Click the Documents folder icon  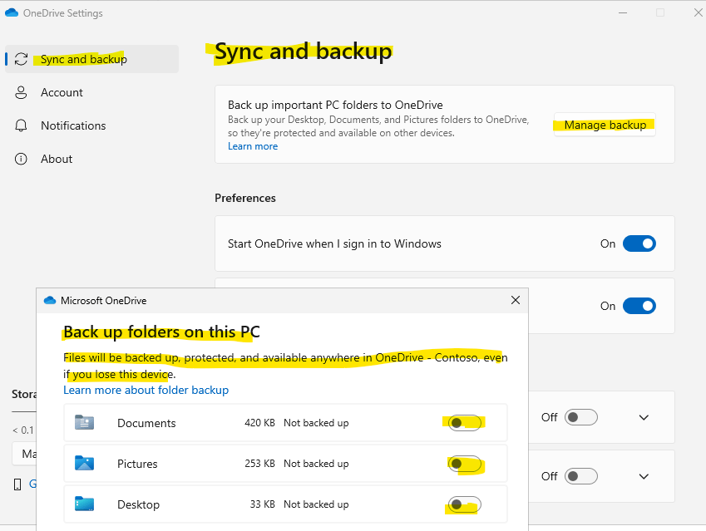click(84, 422)
